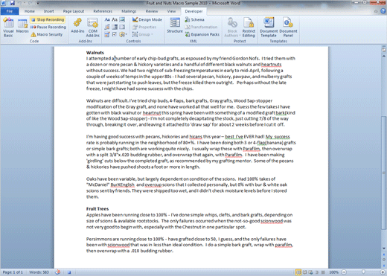Pause Recording the macro
Image resolution: width=387 pixels, height=276 pixels.
pos(48,27)
